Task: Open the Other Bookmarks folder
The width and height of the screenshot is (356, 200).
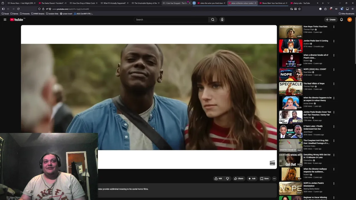Action: [x=347, y=14]
